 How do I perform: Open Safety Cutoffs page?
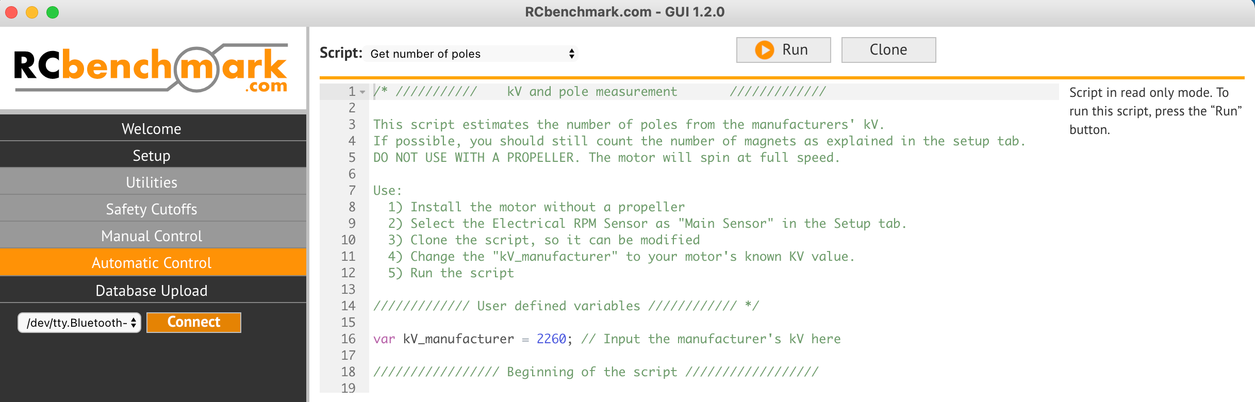click(x=152, y=209)
